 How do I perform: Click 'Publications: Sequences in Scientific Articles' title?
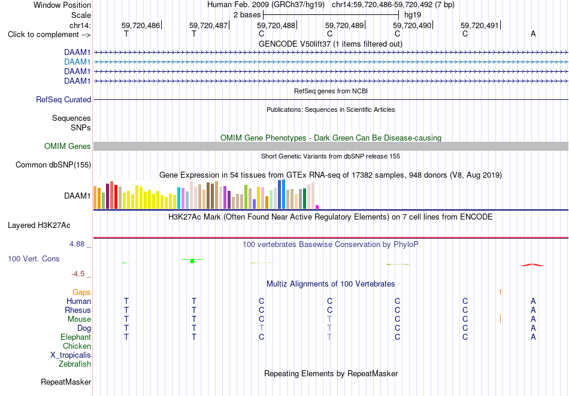[x=331, y=110]
